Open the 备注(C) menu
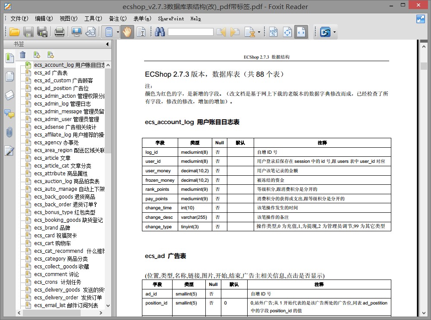431x320 pixels. click(118, 19)
